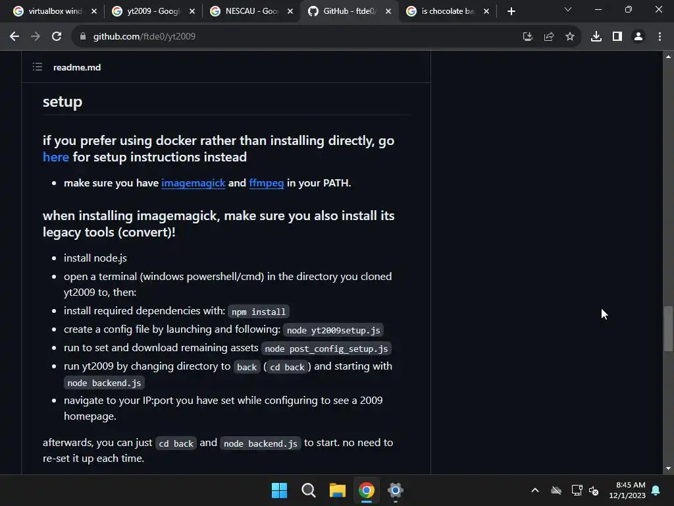
Task: Click the network display tray icon
Action: coord(577,490)
